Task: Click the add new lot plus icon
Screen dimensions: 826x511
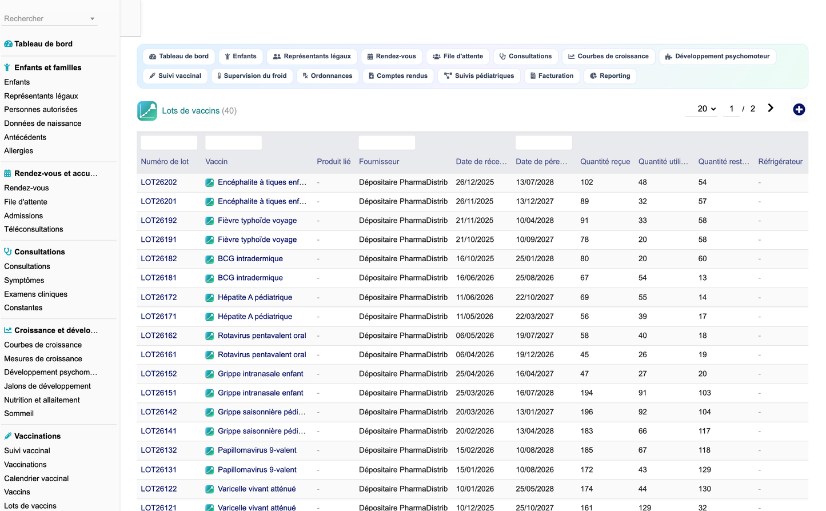Action: [x=799, y=110]
